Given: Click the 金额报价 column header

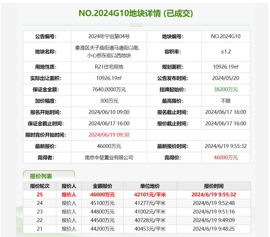Looking at the screenshot, I should (102, 186).
